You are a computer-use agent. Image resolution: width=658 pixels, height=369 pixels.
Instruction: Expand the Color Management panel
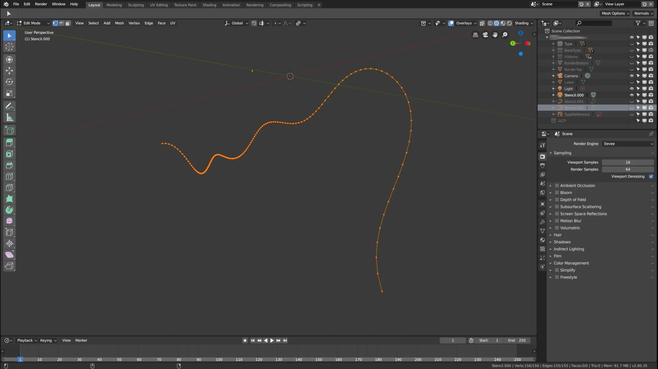tap(571, 263)
